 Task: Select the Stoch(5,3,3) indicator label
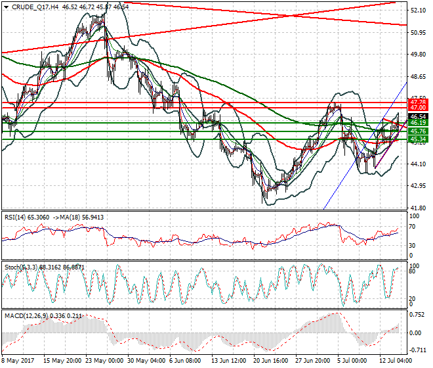point(21,267)
